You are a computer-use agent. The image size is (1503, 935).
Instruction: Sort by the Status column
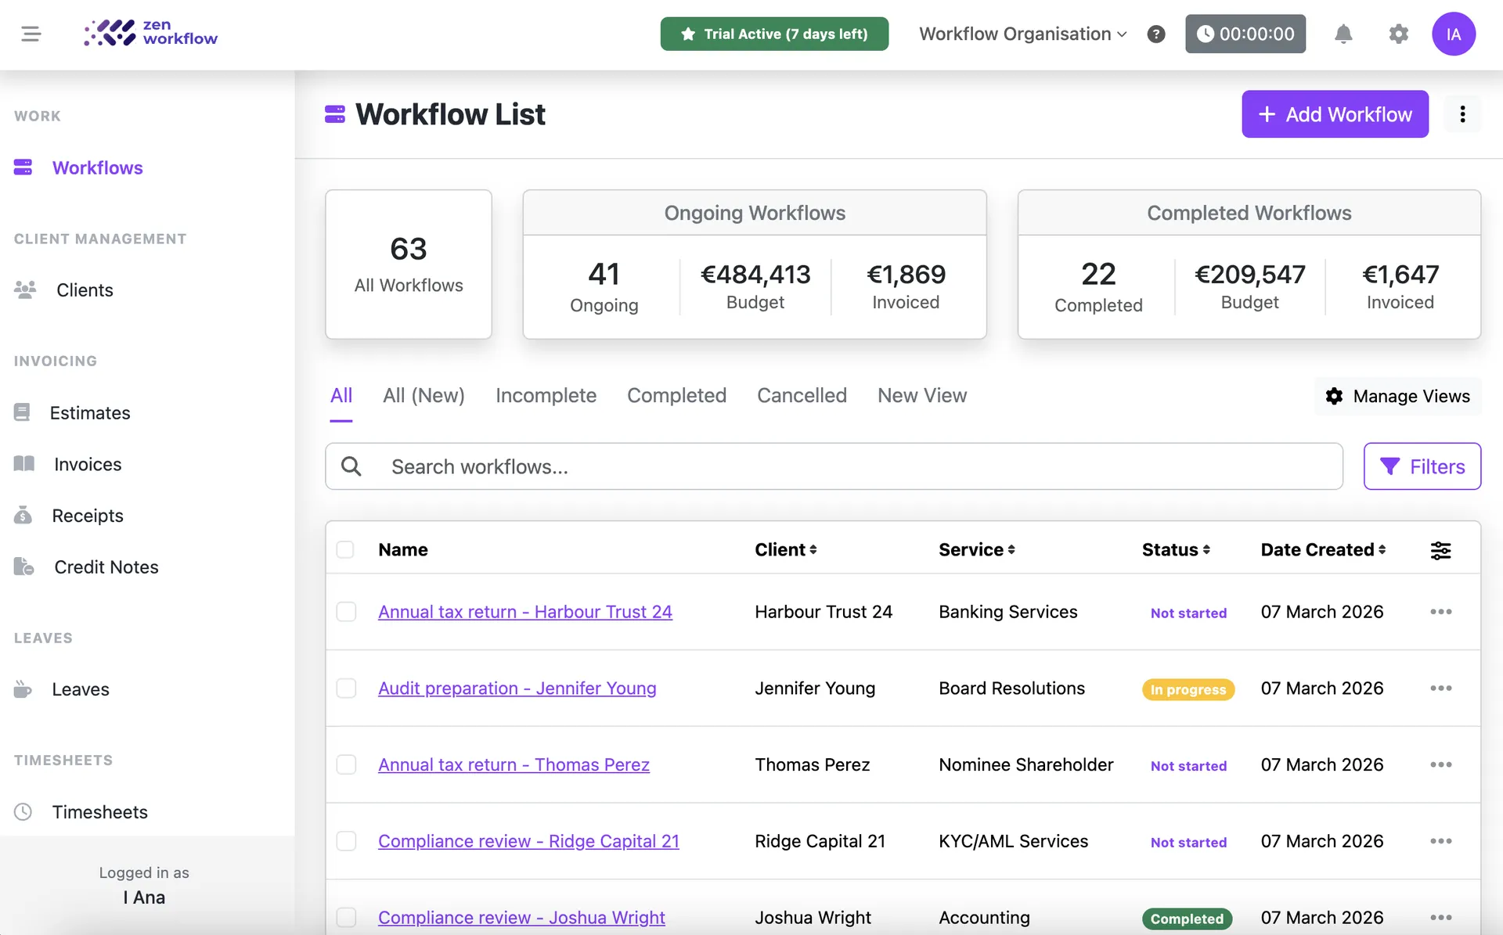pyautogui.click(x=1176, y=549)
